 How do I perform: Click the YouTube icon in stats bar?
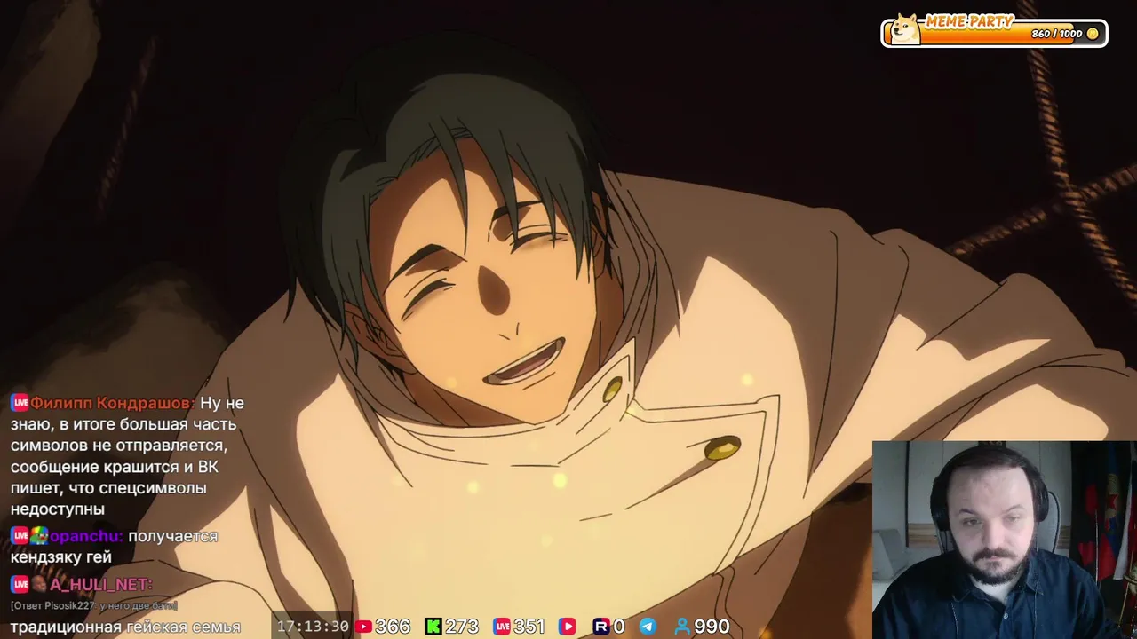363,627
